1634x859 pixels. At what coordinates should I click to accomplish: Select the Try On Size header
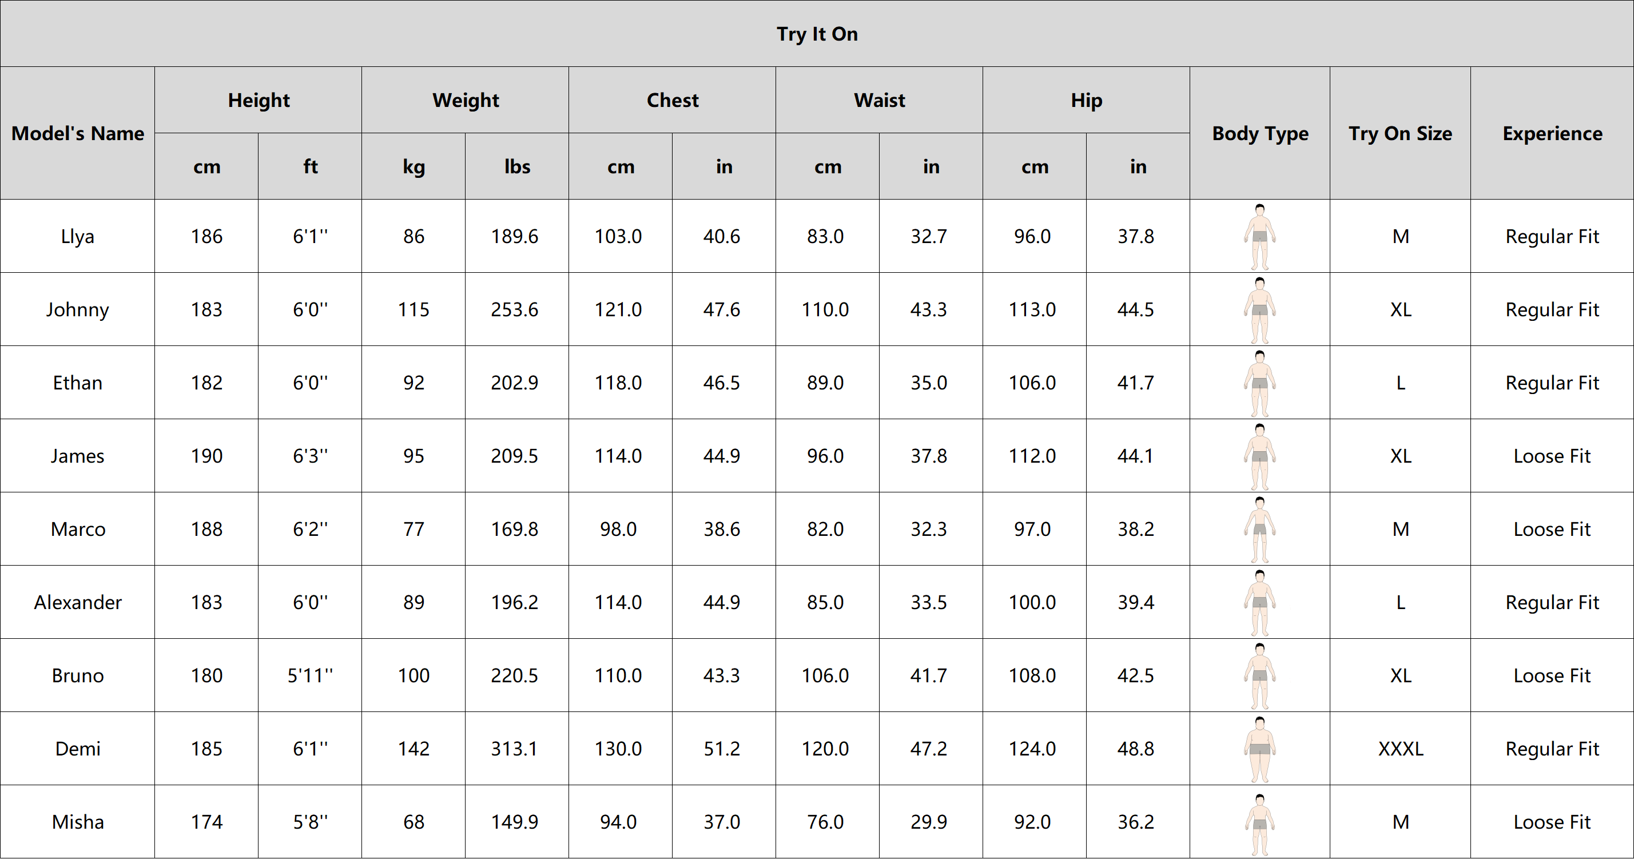(1400, 133)
